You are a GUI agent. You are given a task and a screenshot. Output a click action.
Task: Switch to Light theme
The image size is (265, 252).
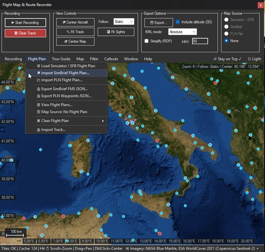tap(254, 59)
